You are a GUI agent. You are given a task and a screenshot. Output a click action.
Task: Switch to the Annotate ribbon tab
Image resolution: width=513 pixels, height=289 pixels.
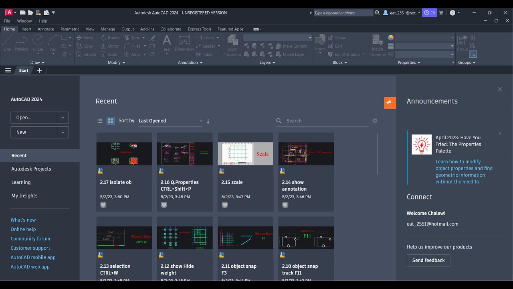[x=46, y=29]
